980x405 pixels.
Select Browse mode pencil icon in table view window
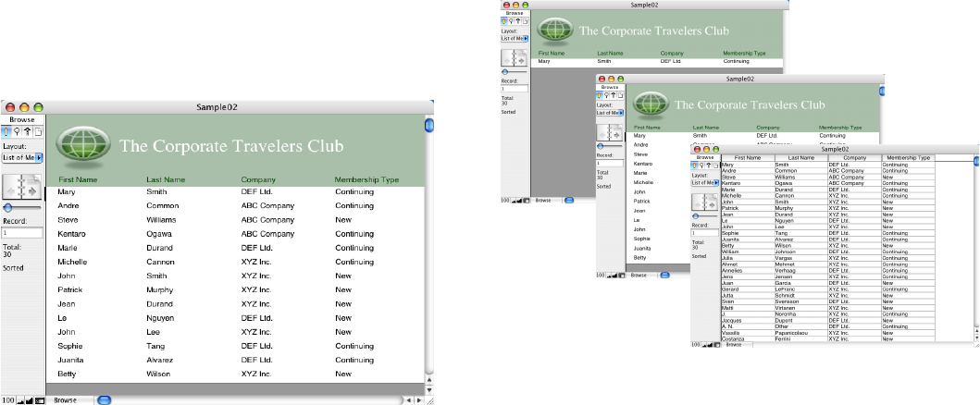tap(695, 166)
